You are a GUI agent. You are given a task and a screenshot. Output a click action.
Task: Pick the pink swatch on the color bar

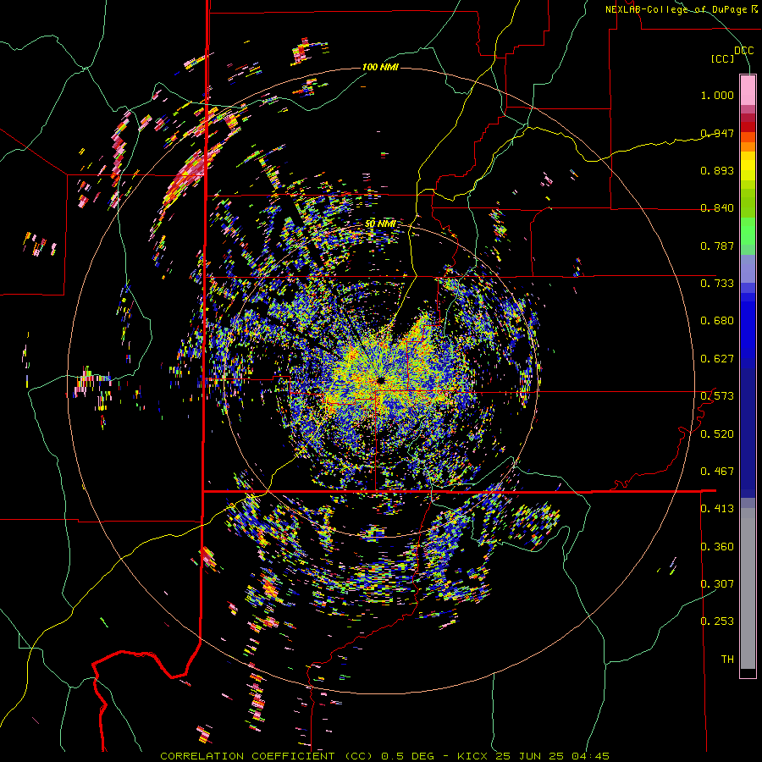[748, 90]
